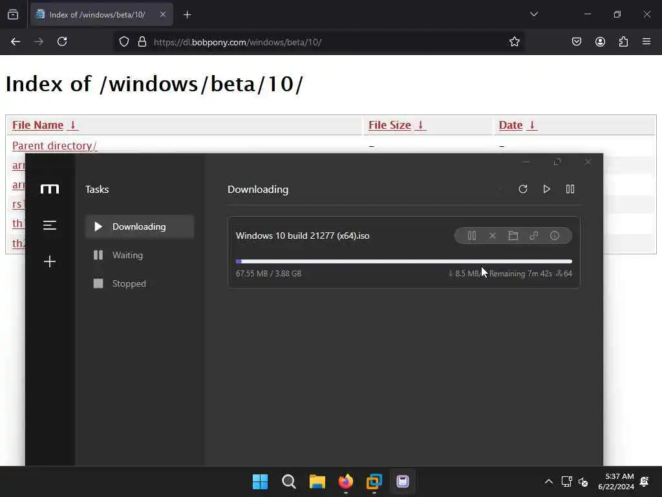
Task: Open the task list menu icon in sidebar
Action: [x=49, y=225]
